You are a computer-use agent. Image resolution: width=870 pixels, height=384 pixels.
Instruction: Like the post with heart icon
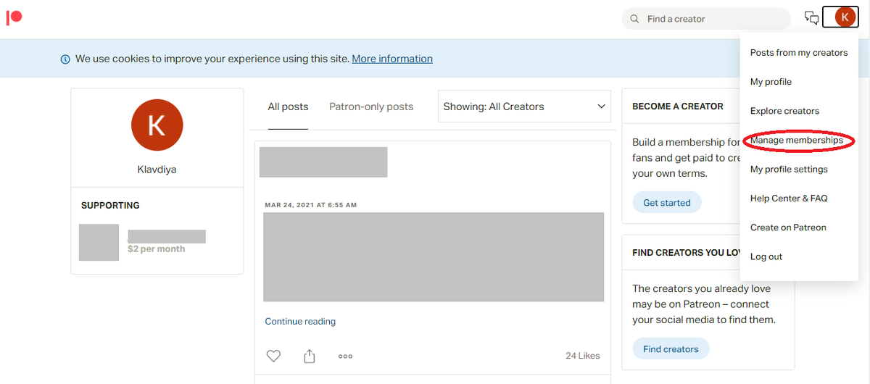click(273, 356)
